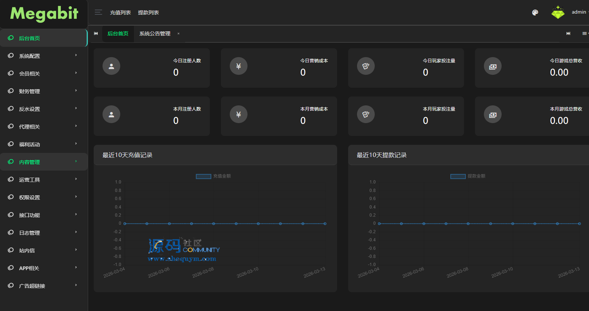This screenshot has width=589, height=311.
Task: Click the yen icon in 今日营销成本 card
Action: point(238,66)
